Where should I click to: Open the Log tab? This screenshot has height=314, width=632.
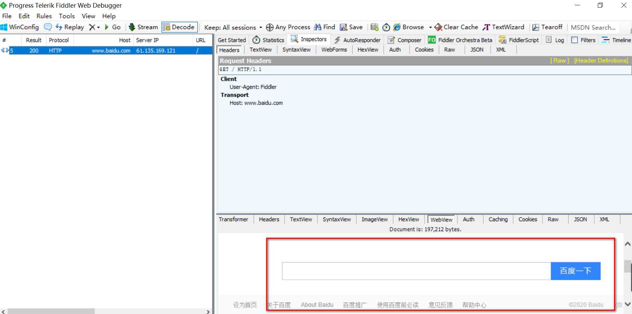pyautogui.click(x=555, y=40)
